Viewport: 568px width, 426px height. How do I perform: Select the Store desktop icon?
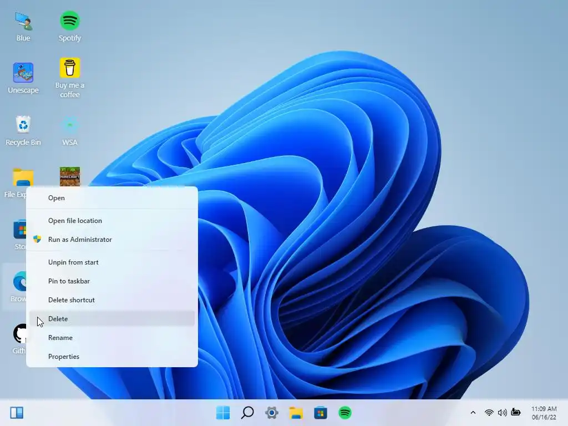coord(19,235)
